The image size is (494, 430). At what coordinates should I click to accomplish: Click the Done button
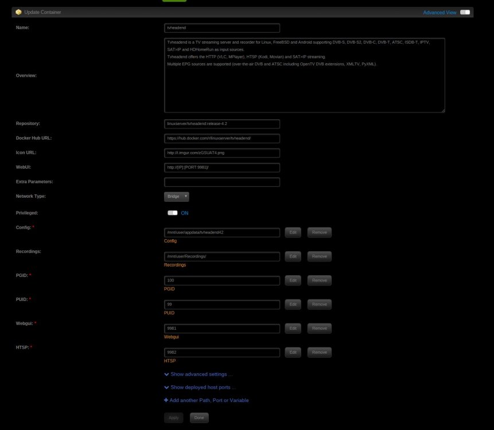(x=199, y=418)
